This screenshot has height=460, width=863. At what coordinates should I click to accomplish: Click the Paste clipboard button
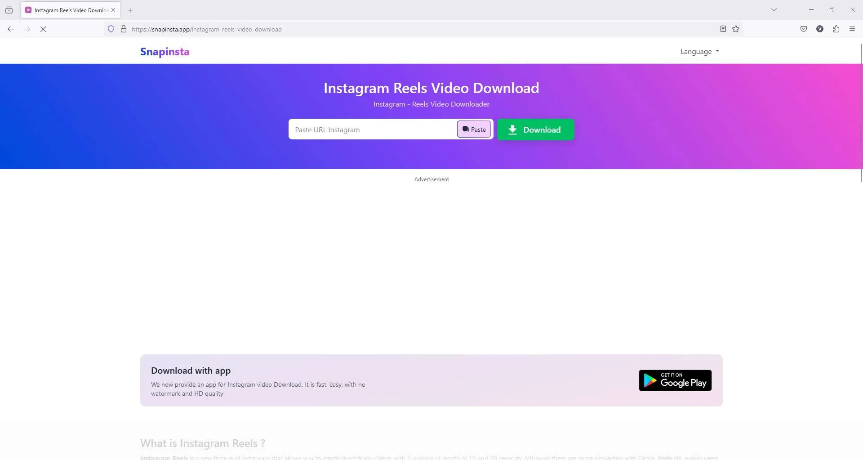coord(474,130)
